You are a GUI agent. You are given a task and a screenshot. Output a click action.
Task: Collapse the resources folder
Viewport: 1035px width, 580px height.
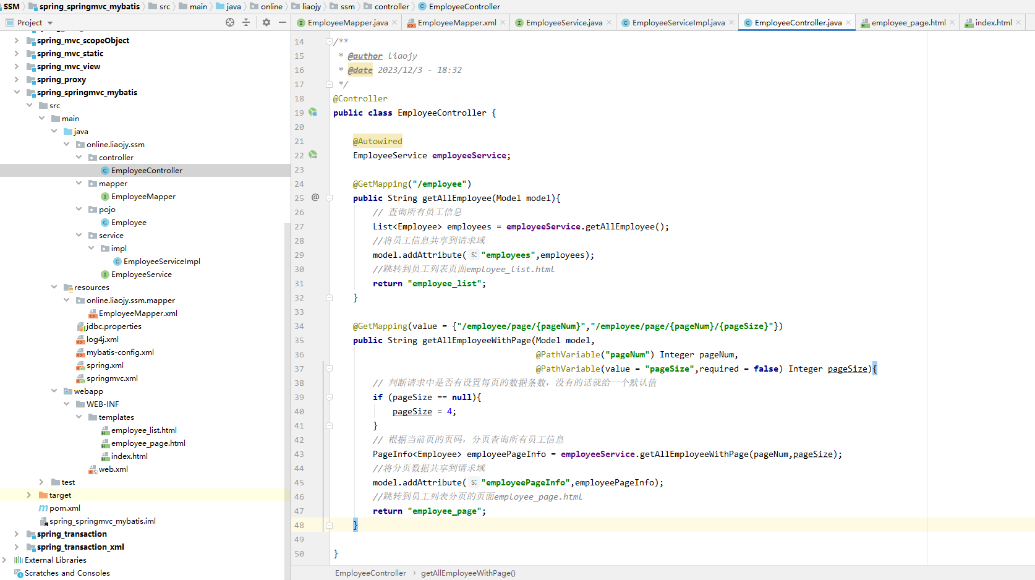pos(54,287)
